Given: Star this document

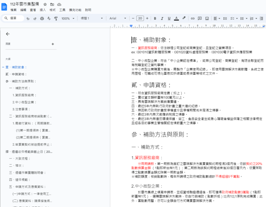Looking at the screenshot, I should pyautogui.click(x=45, y=4).
